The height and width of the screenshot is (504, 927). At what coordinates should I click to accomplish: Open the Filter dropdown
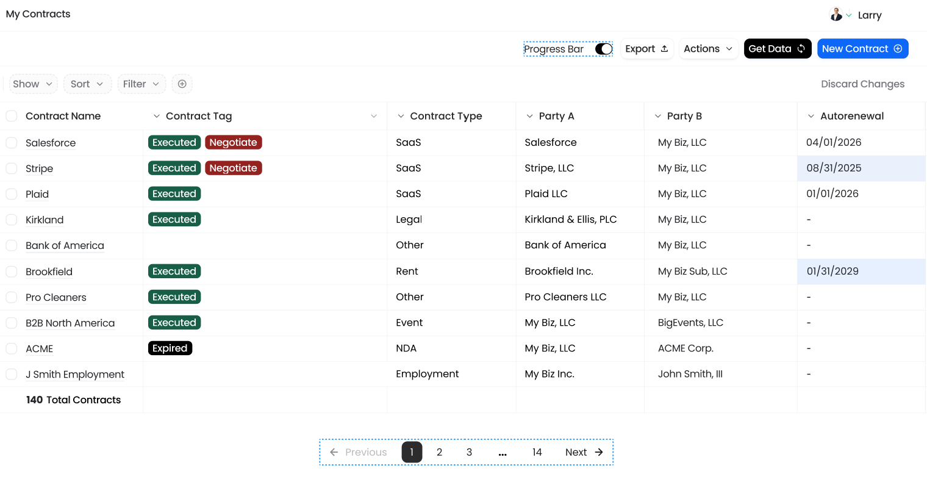[141, 84]
